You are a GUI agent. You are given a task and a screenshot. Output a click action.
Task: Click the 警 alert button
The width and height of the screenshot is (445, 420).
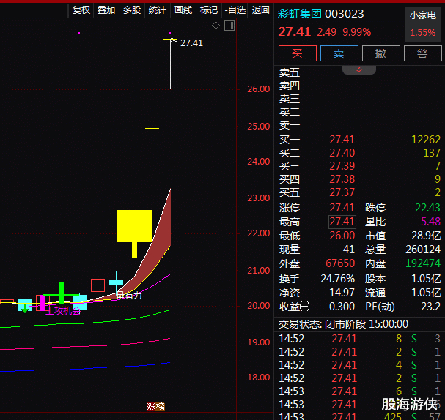422,53
